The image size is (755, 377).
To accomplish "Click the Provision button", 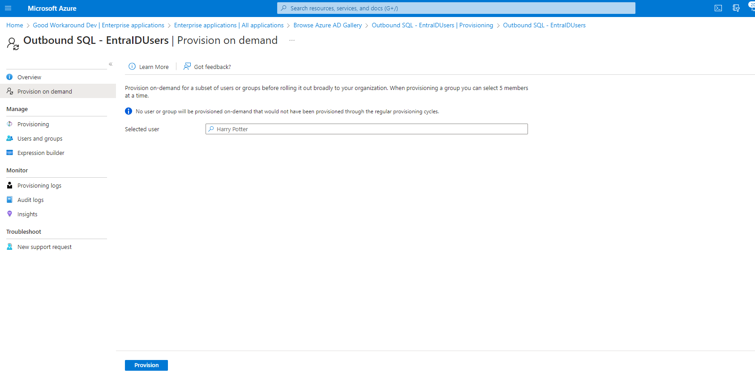I will (146, 365).
